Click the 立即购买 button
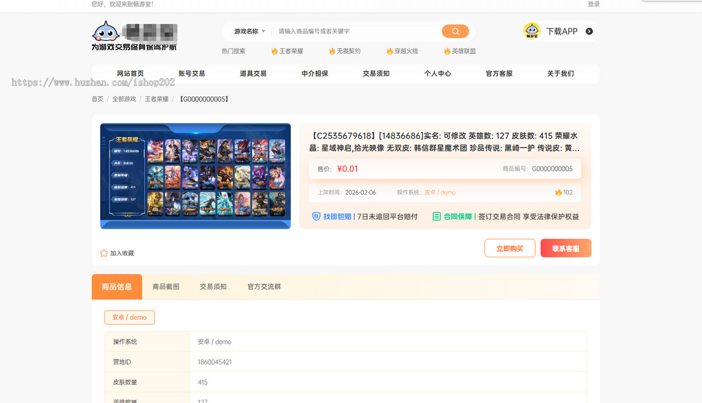This screenshot has width=702, height=403. coord(510,248)
